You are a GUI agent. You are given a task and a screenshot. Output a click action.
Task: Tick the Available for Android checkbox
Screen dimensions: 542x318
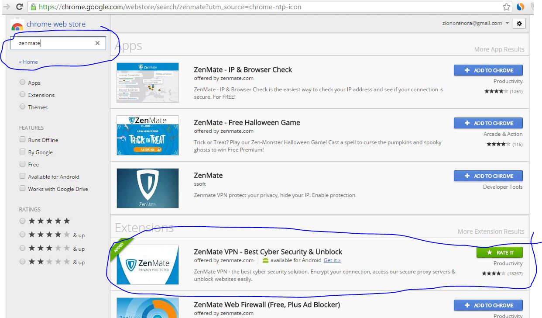(x=22, y=176)
